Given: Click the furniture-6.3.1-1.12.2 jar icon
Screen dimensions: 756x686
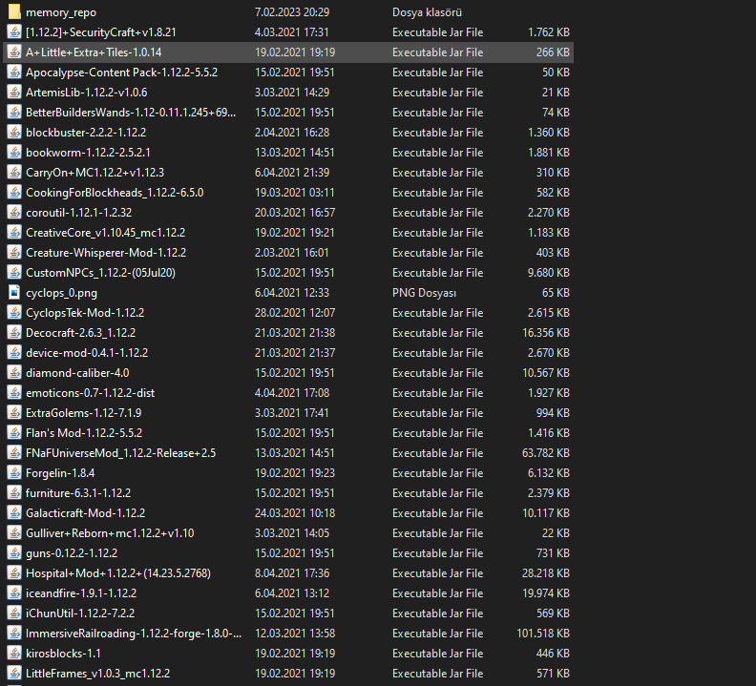Looking at the screenshot, I should coord(14,493).
